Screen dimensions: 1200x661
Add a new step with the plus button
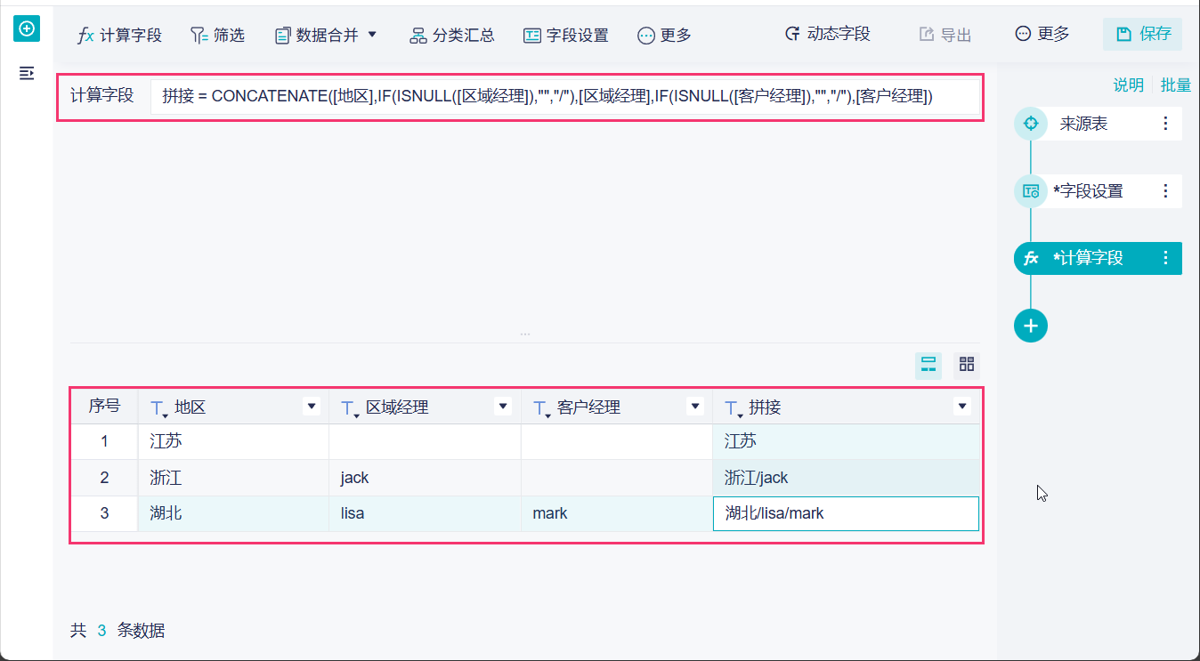1031,326
